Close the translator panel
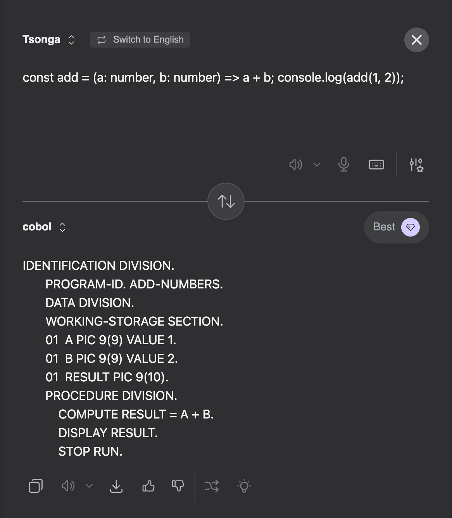This screenshot has width=452, height=518. point(416,40)
